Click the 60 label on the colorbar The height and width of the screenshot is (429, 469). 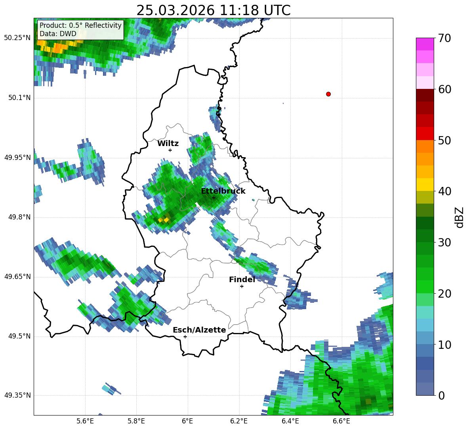(x=444, y=89)
